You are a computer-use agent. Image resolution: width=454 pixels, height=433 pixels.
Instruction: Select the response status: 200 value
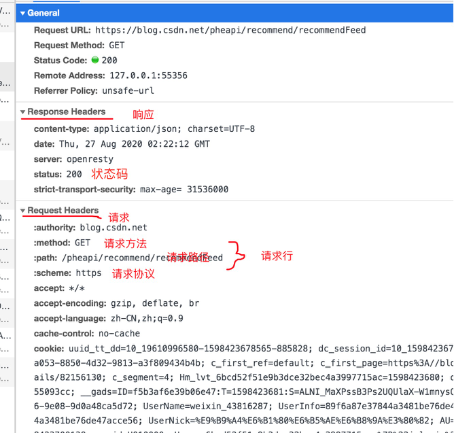point(74,175)
